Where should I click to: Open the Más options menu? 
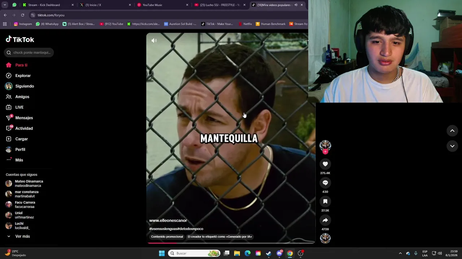(x=14, y=160)
